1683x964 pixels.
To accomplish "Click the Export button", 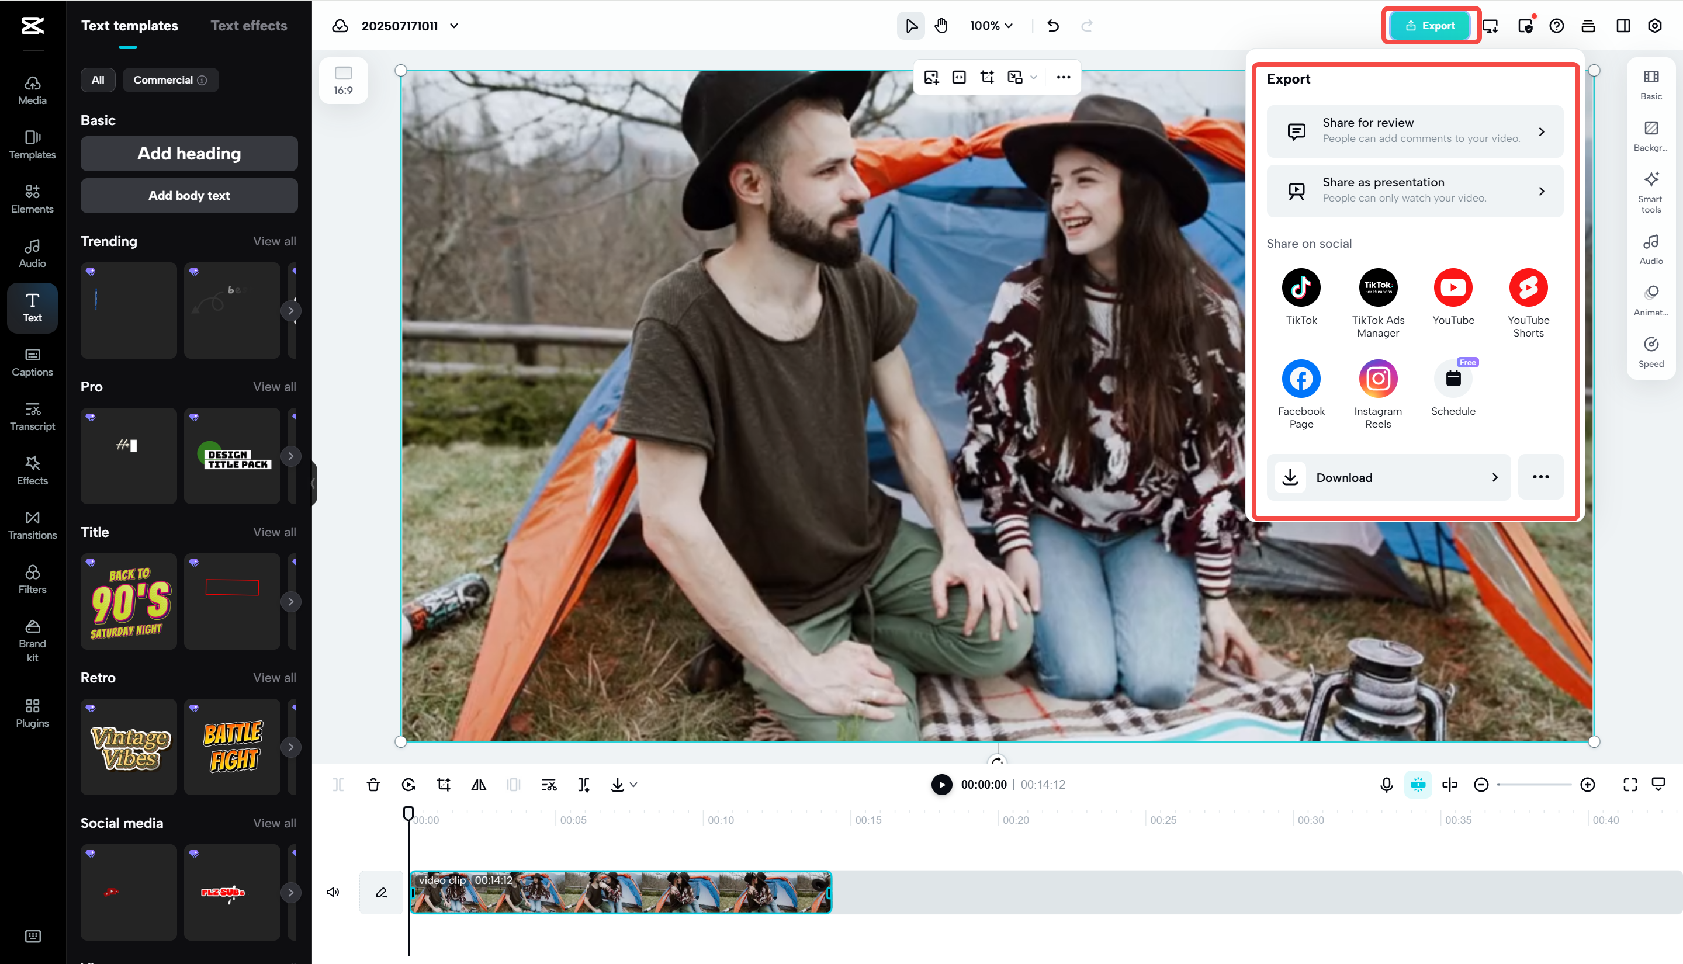I will 1430,25.
